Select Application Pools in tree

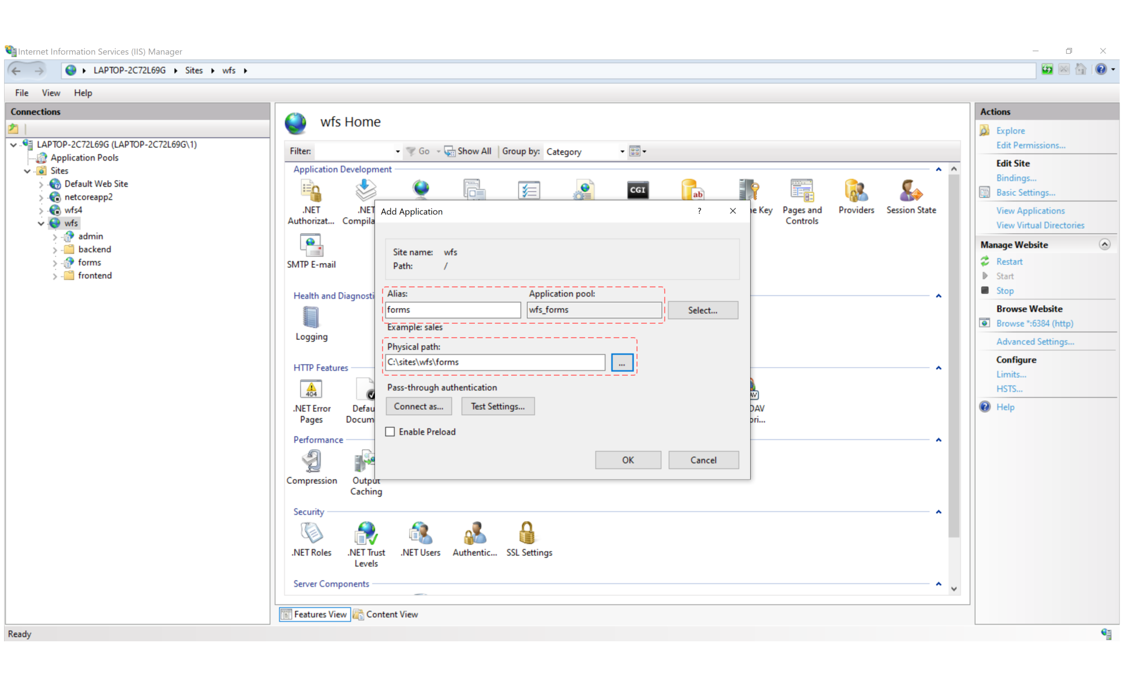pos(84,158)
